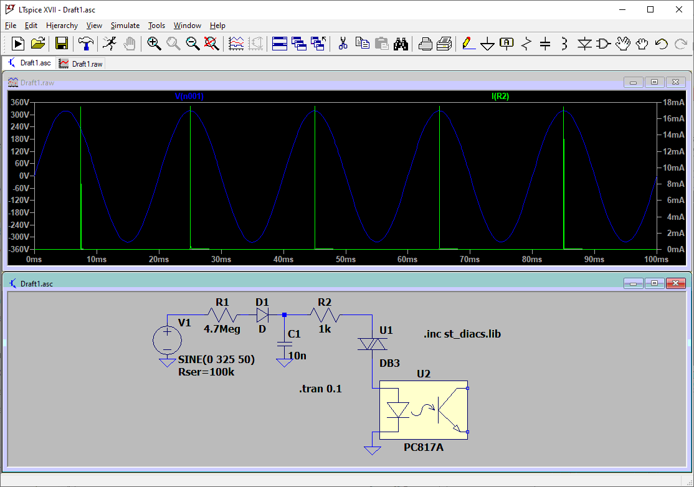Viewport: 694px width, 487px height.
Task: Open the View menu
Action: tap(94, 25)
